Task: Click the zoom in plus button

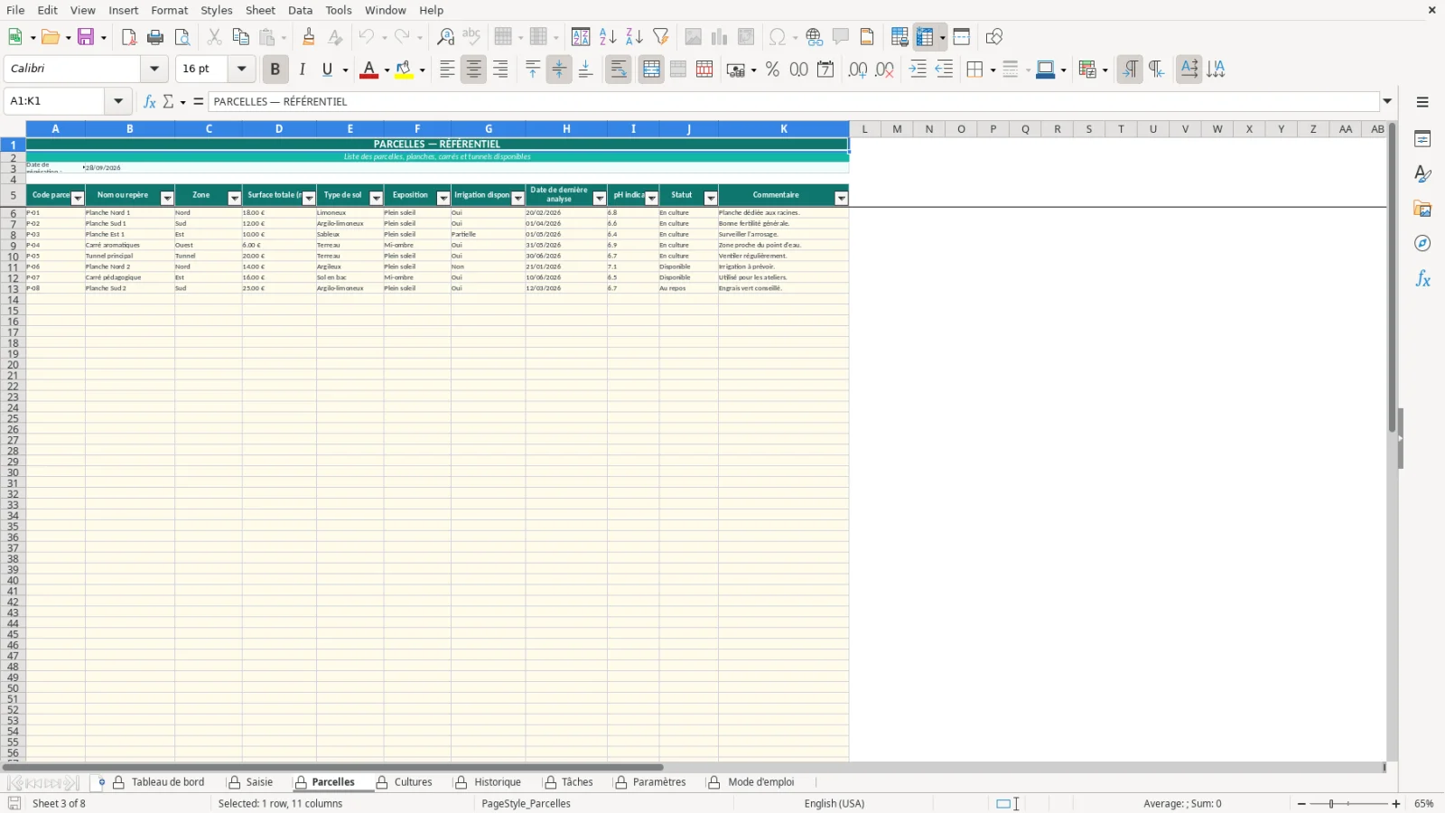Action: pyautogui.click(x=1396, y=804)
